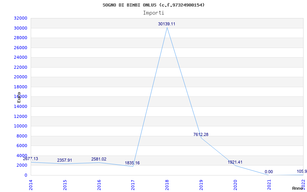Click the y-axis value 30000
The width and height of the screenshot is (307, 192).
(20, 28)
